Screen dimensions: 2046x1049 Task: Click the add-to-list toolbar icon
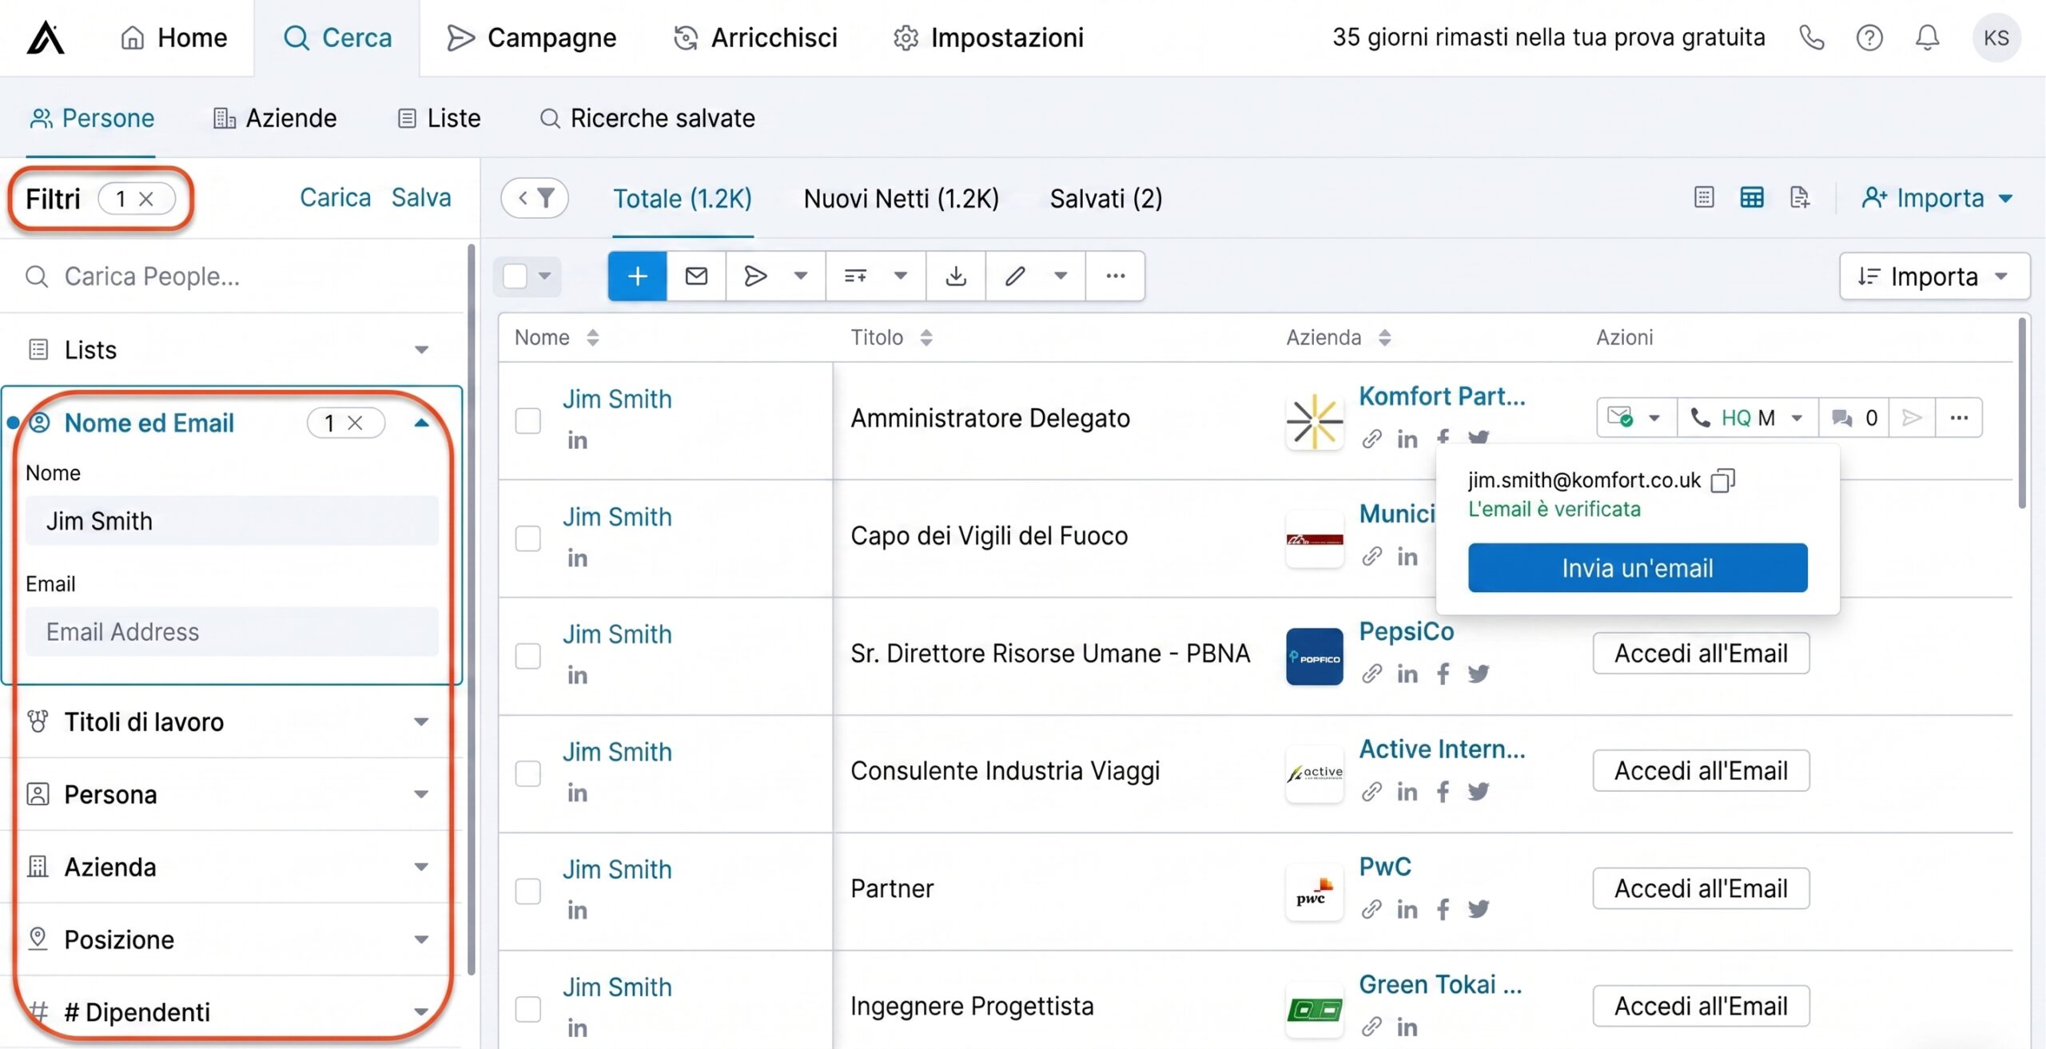(855, 276)
